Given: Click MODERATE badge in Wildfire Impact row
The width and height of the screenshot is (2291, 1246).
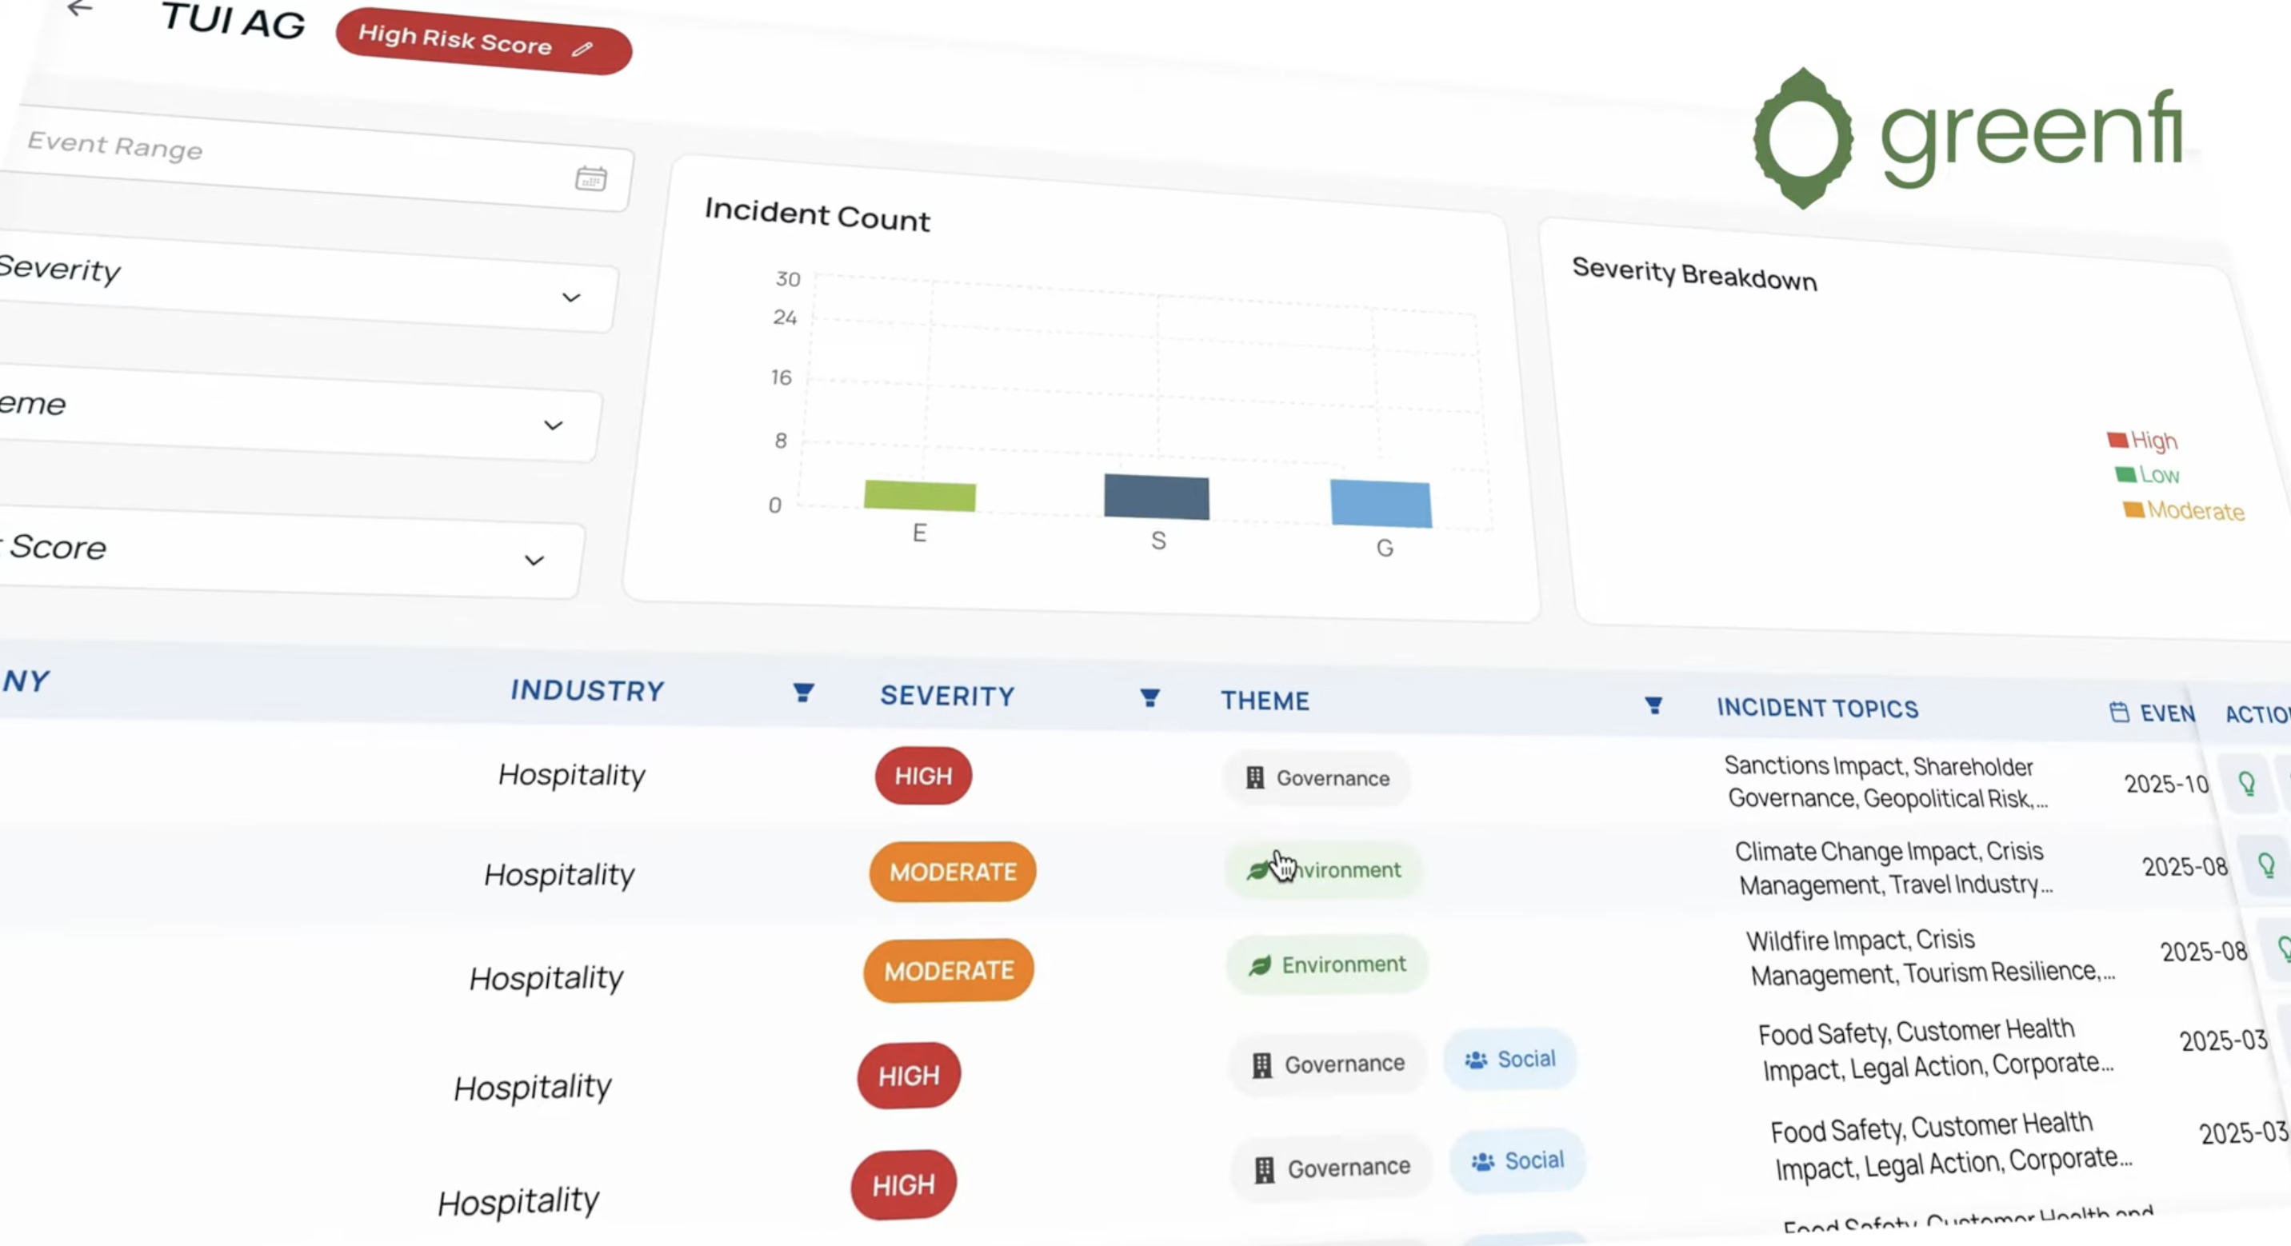Looking at the screenshot, I should [949, 970].
